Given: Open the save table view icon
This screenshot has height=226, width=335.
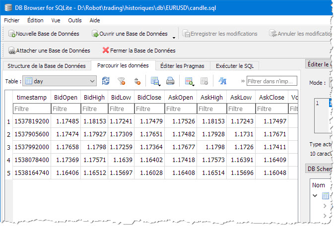Looking at the screenshot, I should 155,81.
